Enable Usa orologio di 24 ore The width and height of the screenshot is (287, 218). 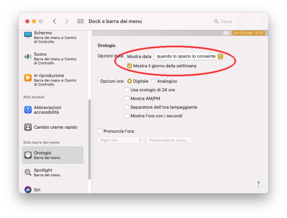point(127,90)
